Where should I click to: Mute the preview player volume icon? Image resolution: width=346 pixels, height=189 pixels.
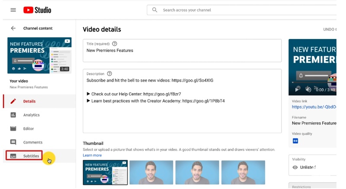308,89
